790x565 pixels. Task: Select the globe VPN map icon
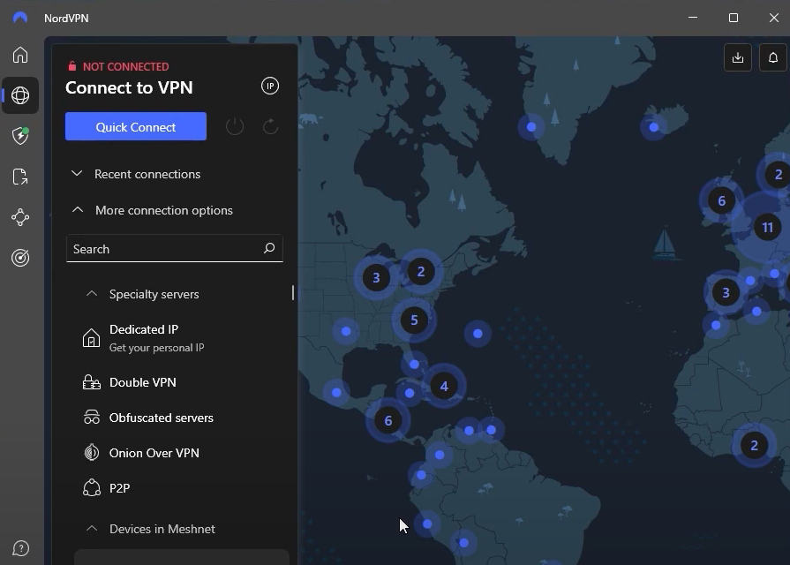click(x=20, y=95)
